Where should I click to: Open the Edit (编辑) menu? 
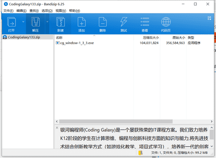(21, 11)
